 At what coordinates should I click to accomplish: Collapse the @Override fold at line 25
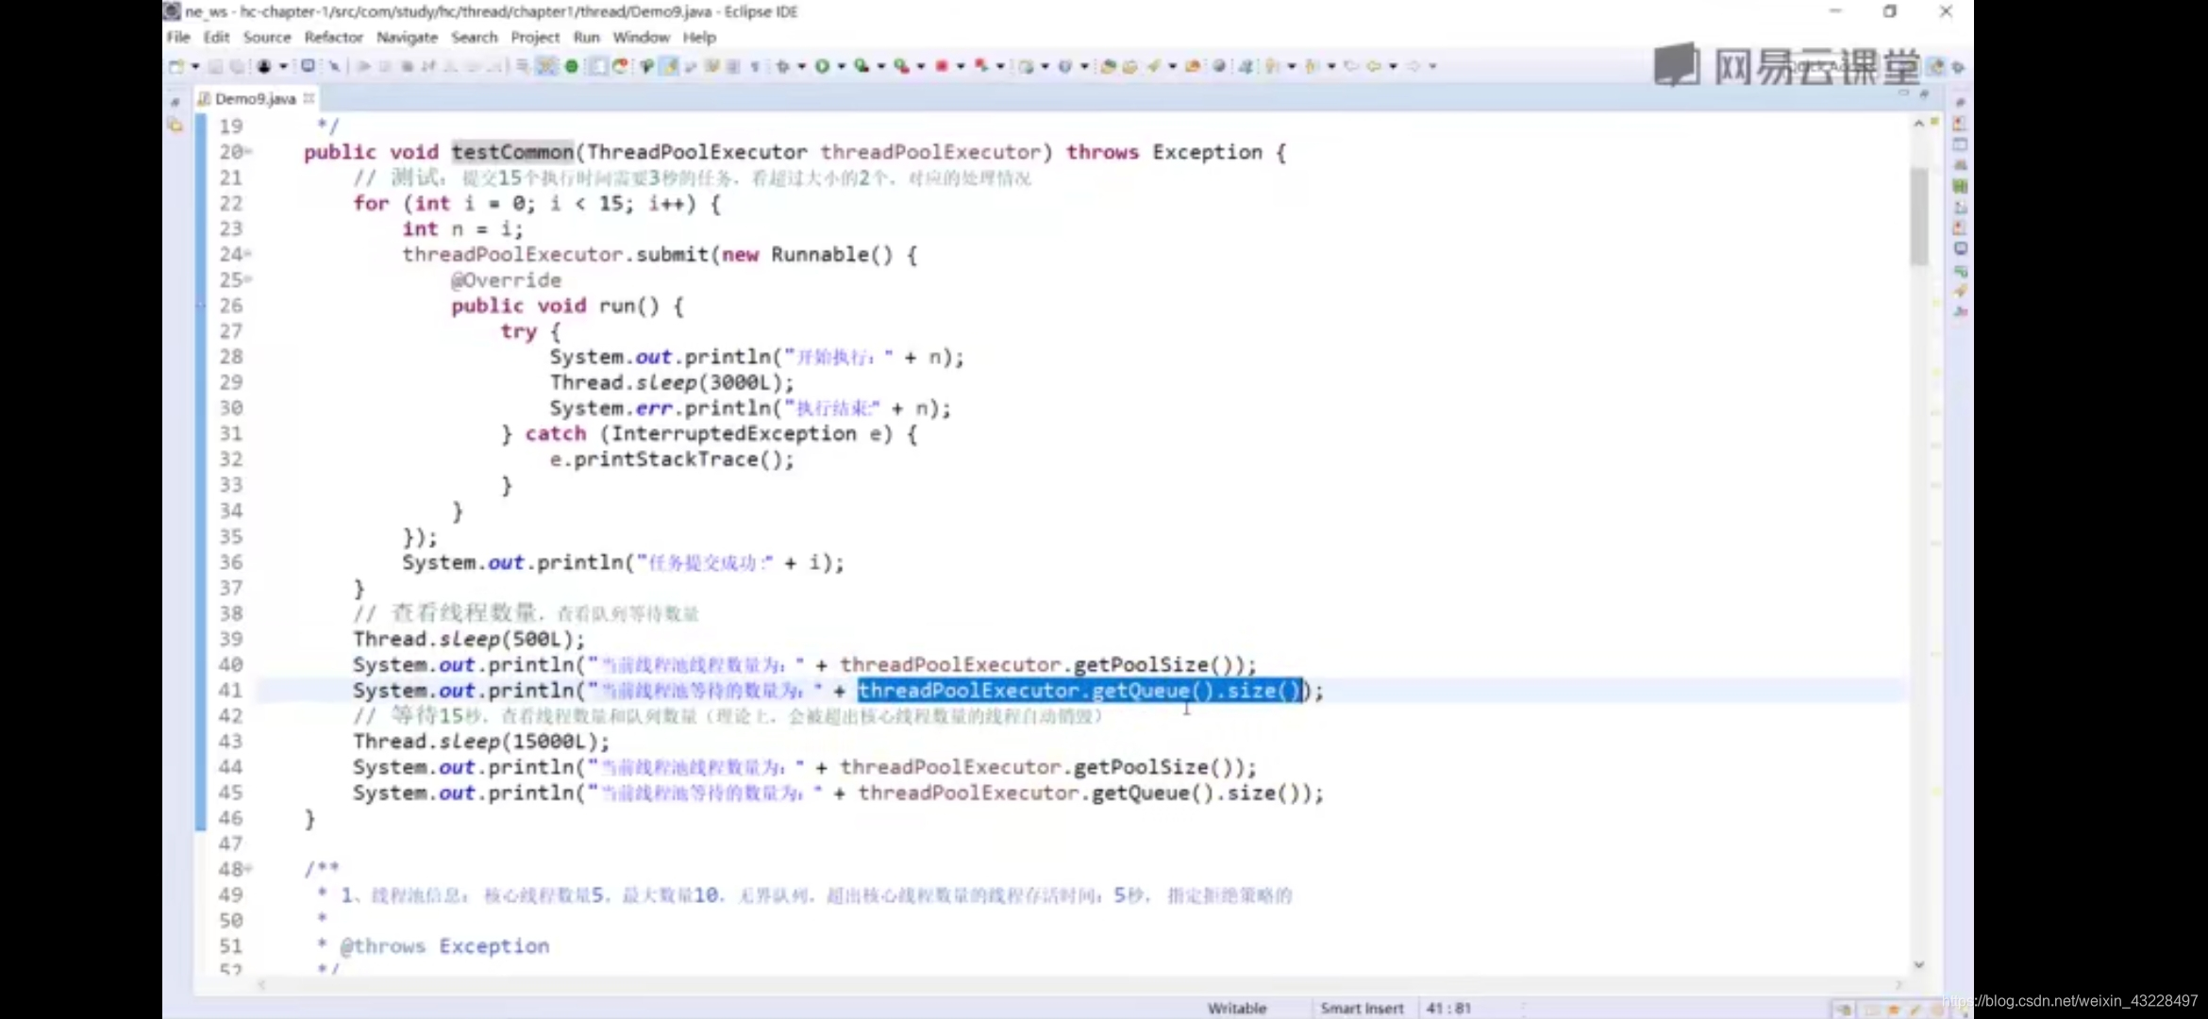[248, 278]
